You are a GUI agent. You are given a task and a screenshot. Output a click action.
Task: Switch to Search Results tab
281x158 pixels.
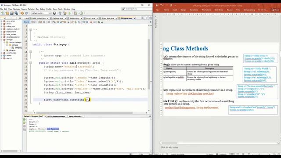[x=75, y=116]
